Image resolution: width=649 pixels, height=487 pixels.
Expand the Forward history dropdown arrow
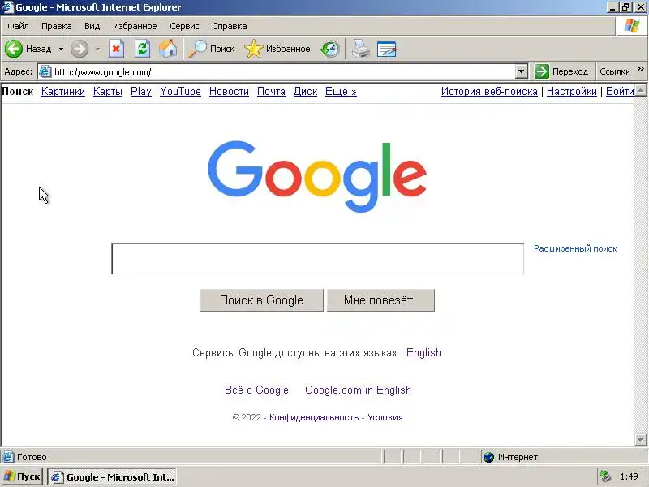pos(97,49)
